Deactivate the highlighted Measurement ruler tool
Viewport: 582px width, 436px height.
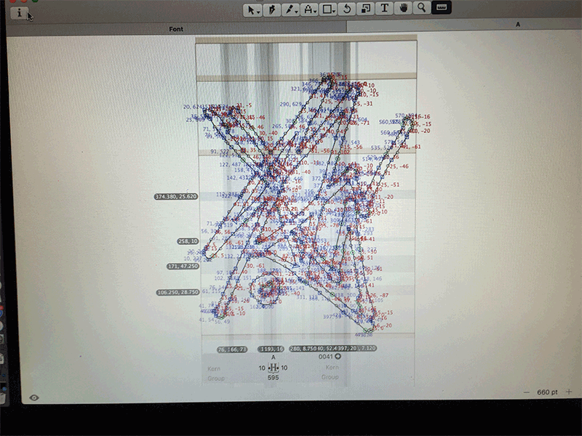442,7
